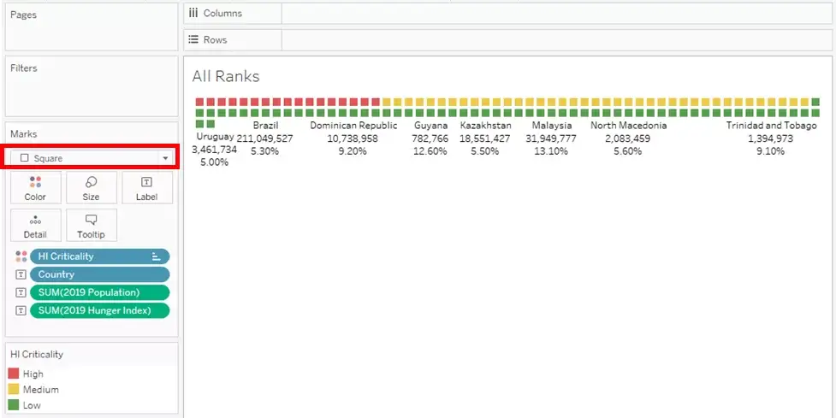The width and height of the screenshot is (836, 418).
Task: Click the Kazakhstan label
Action: coord(485,126)
